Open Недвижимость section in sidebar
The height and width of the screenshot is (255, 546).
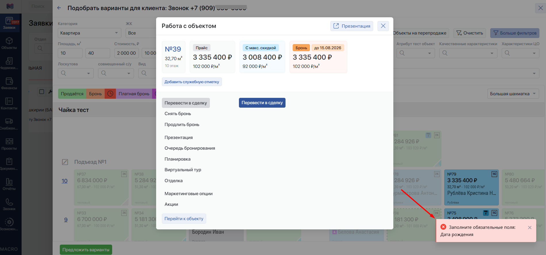pyautogui.click(x=9, y=63)
